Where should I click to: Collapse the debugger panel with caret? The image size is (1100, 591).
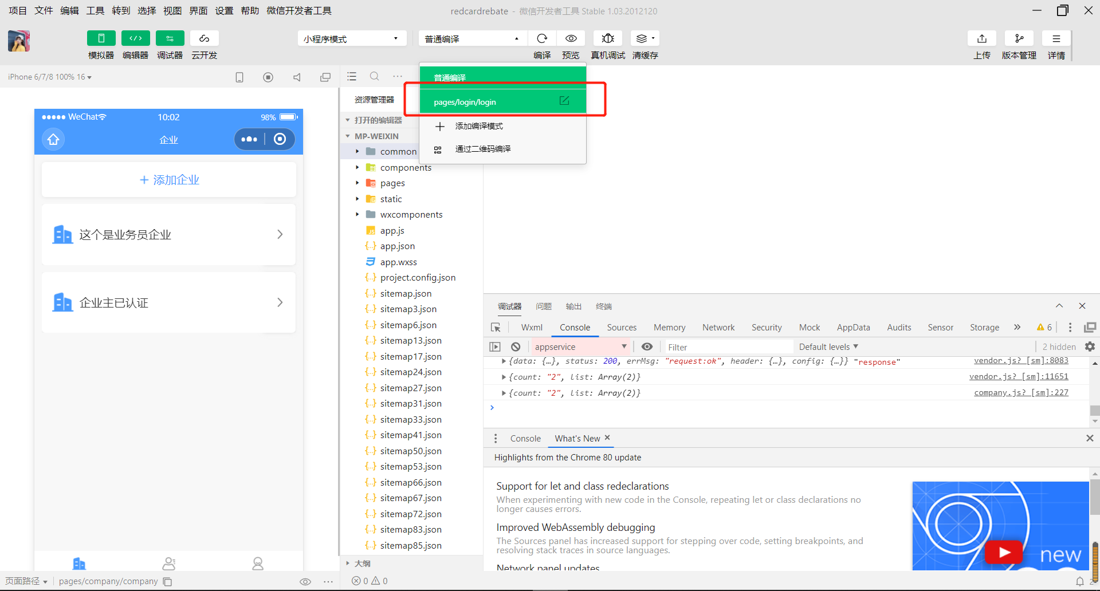[1059, 306]
